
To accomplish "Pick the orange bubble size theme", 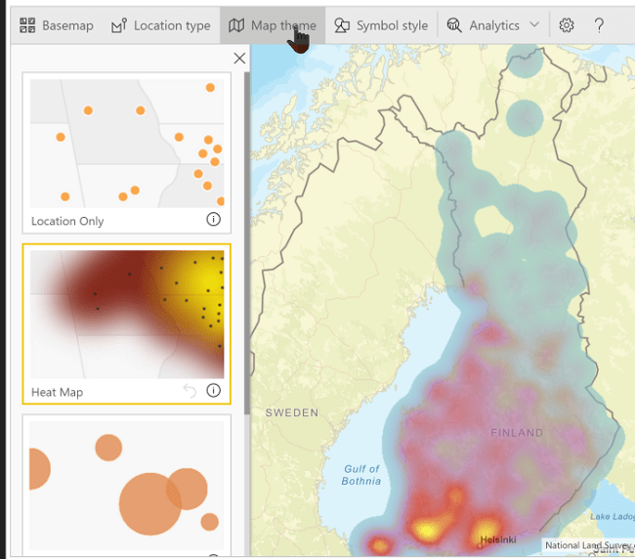I will [127, 485].
